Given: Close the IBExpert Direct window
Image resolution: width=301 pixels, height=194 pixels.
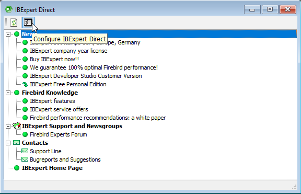Looking at the screenshot, I should (x=288, y=9).
